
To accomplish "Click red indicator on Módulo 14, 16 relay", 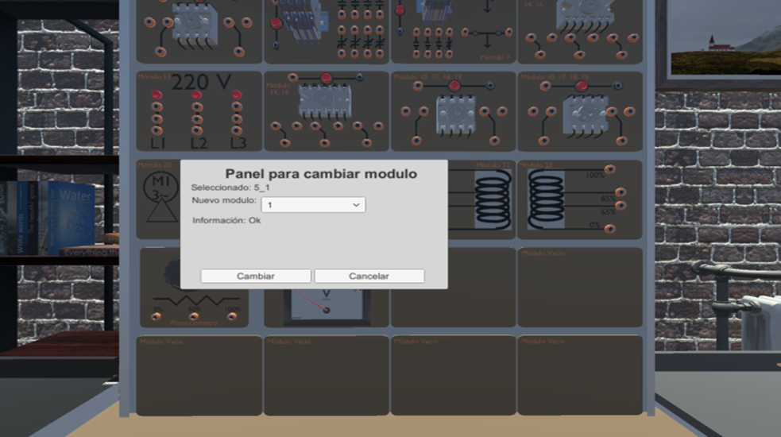I will point(326,78).
